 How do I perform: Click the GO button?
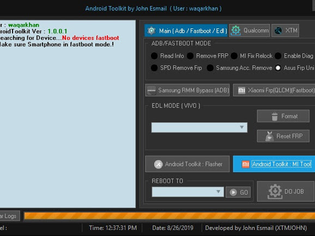click(238, 192)
